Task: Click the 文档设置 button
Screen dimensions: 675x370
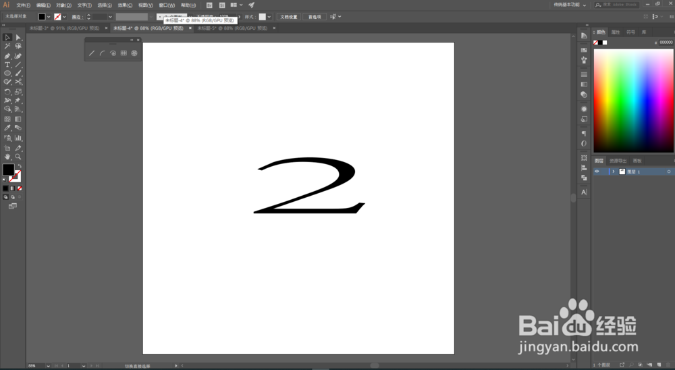Action: [x=289, y=17]
